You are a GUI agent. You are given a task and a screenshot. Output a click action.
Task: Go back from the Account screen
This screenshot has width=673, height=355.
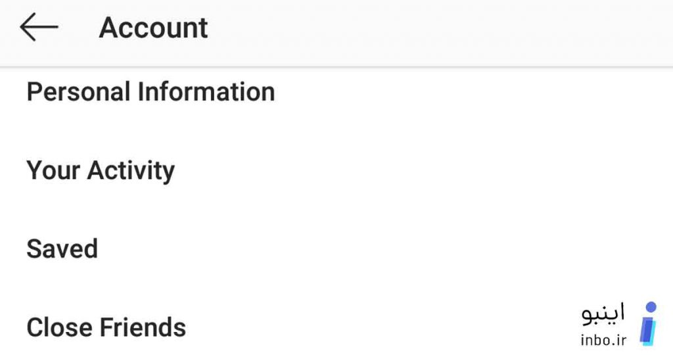pos(39,26)
